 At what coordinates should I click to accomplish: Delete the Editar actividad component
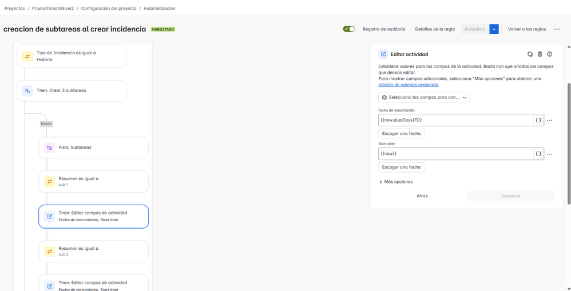click(540, 54)
